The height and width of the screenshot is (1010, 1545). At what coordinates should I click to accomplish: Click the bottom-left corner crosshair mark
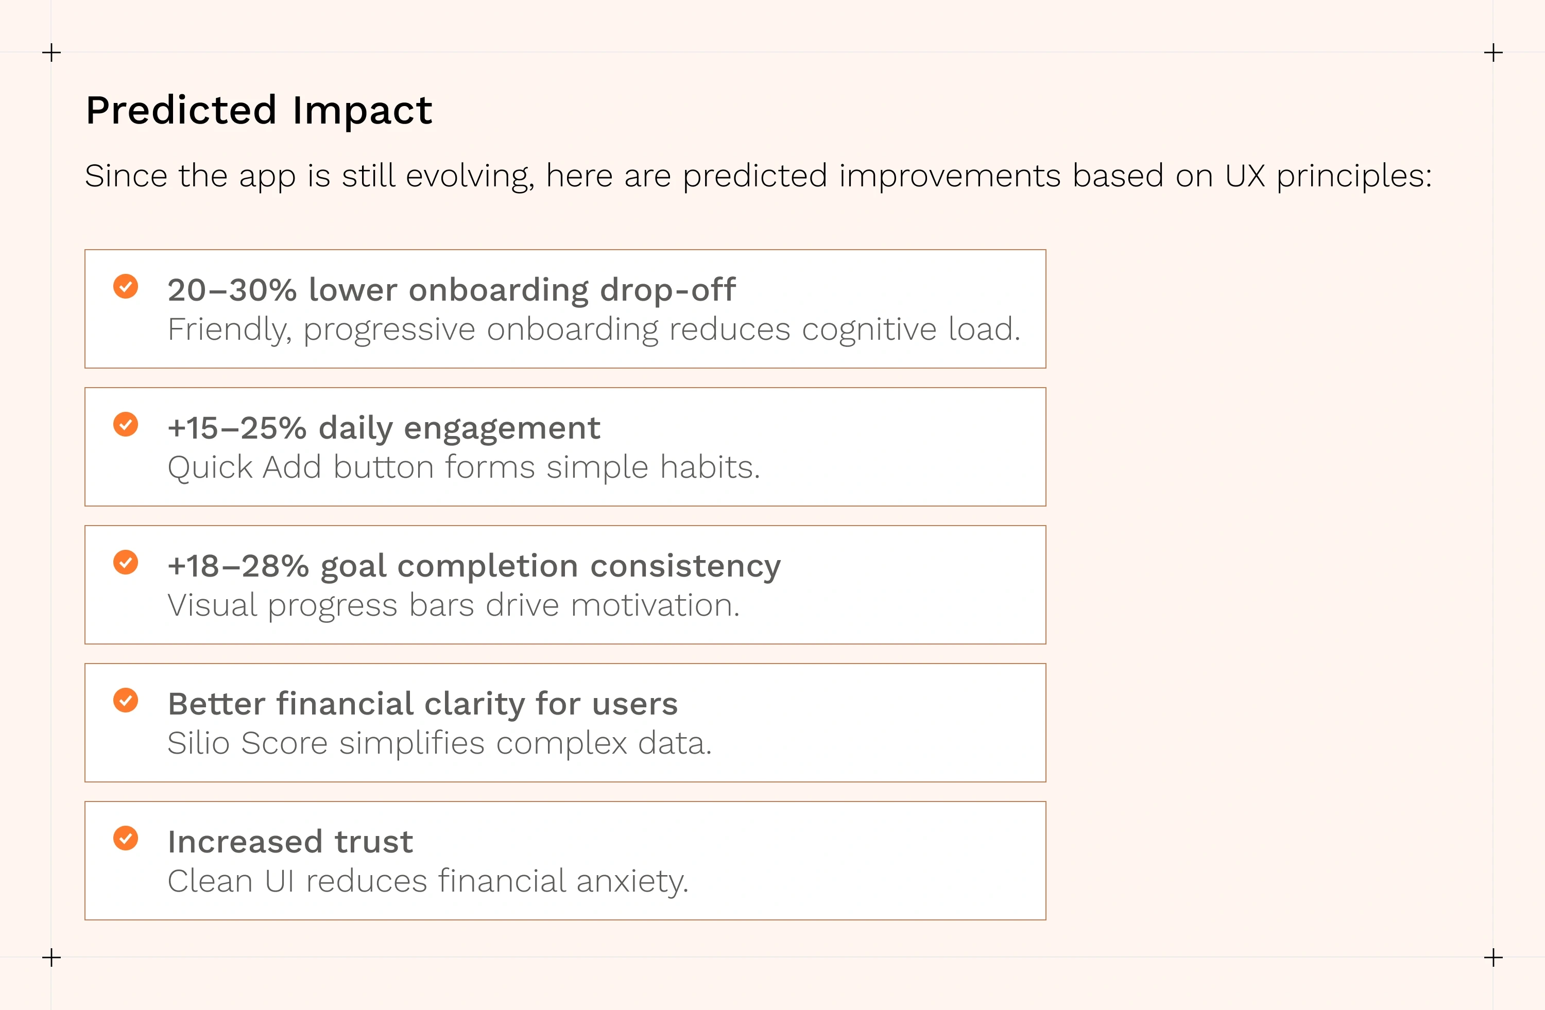tap(51, 957)
